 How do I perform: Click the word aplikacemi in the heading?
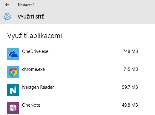point(46,36)
